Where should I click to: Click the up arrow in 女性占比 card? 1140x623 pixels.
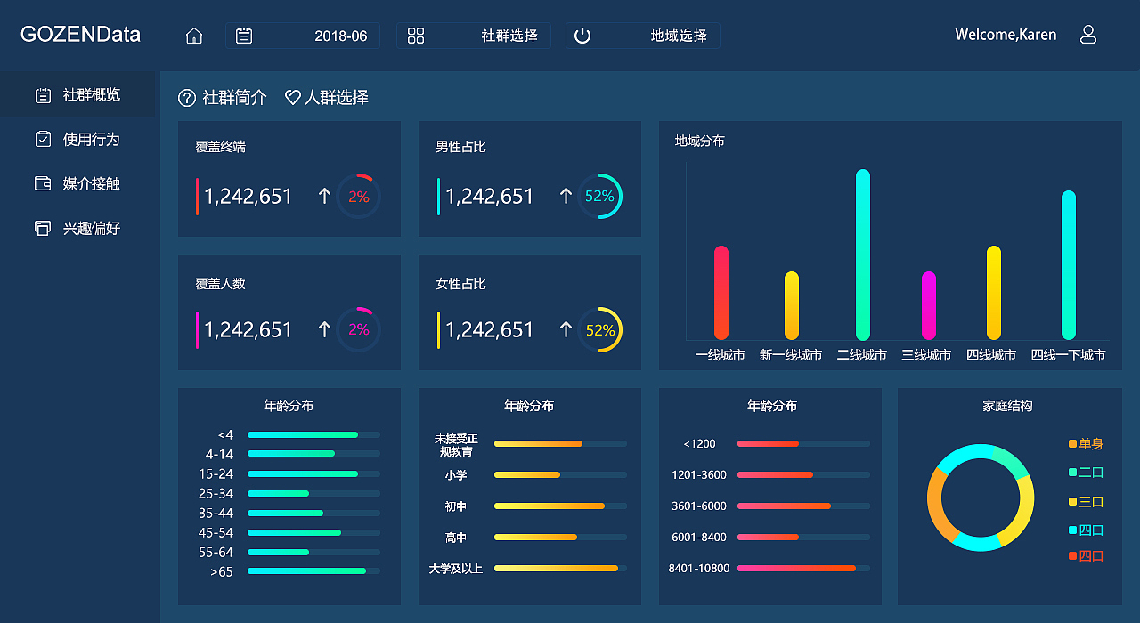pos(565,329)
